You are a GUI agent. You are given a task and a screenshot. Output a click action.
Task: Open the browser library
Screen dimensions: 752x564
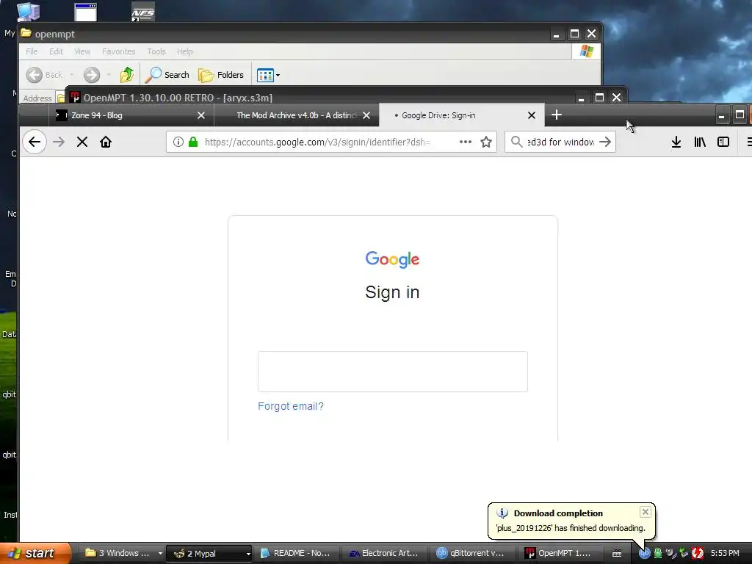[700, 142]
